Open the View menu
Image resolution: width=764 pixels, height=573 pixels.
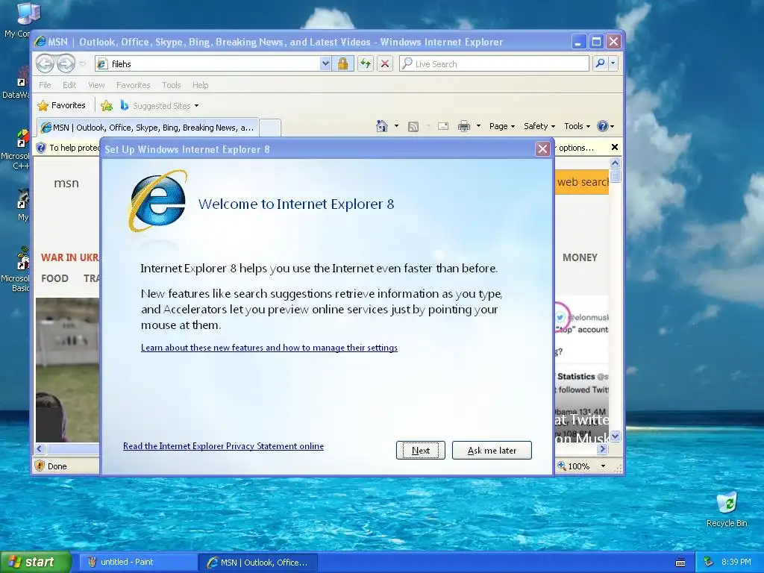(x=96, y=85)
